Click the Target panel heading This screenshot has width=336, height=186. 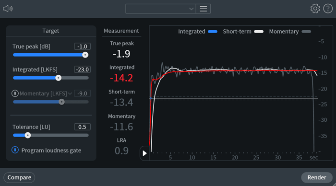51,31
